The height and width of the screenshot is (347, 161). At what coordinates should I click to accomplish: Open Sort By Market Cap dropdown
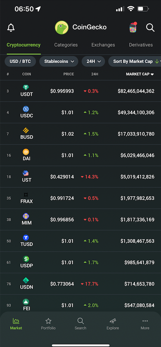pos(135,61)
